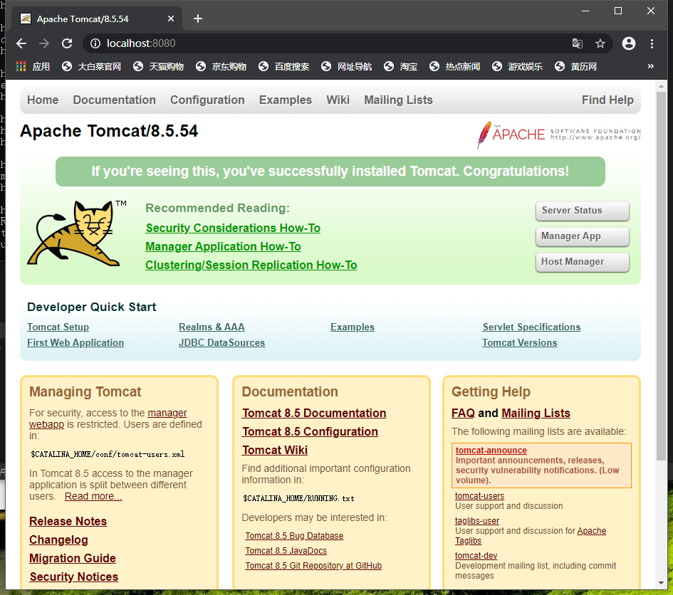The image size is (673, 595).
Task: Open Clustering/Session Replication How-To link
Action: pos(251,265)
